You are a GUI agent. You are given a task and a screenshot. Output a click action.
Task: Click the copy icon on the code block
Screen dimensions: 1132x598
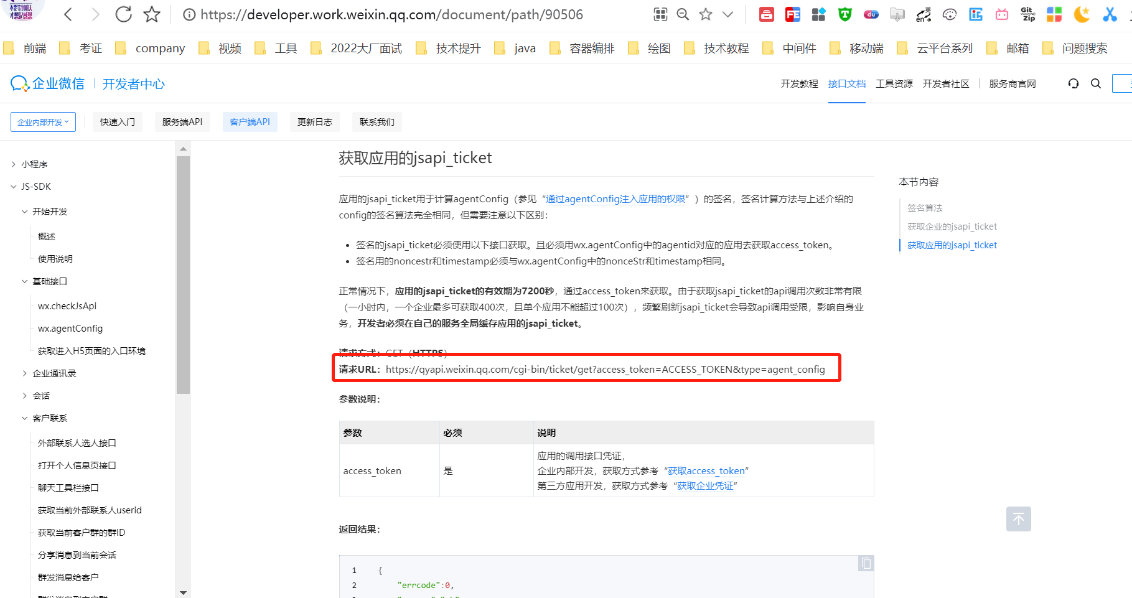tap(866, 563)
